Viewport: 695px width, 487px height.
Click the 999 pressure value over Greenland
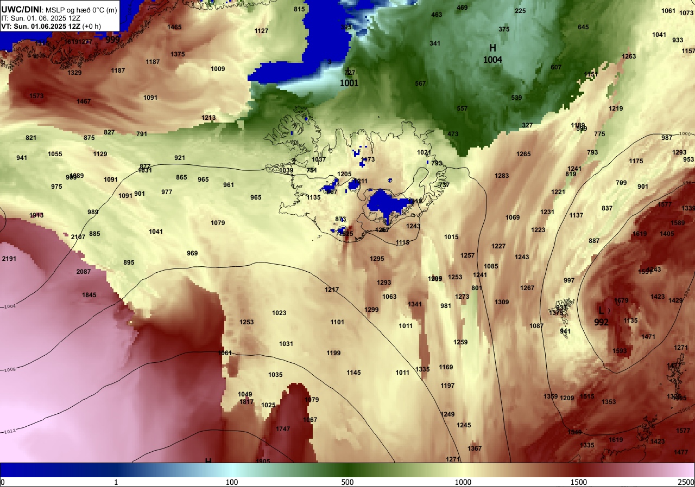pyautogui.click(x=113, y=40)
